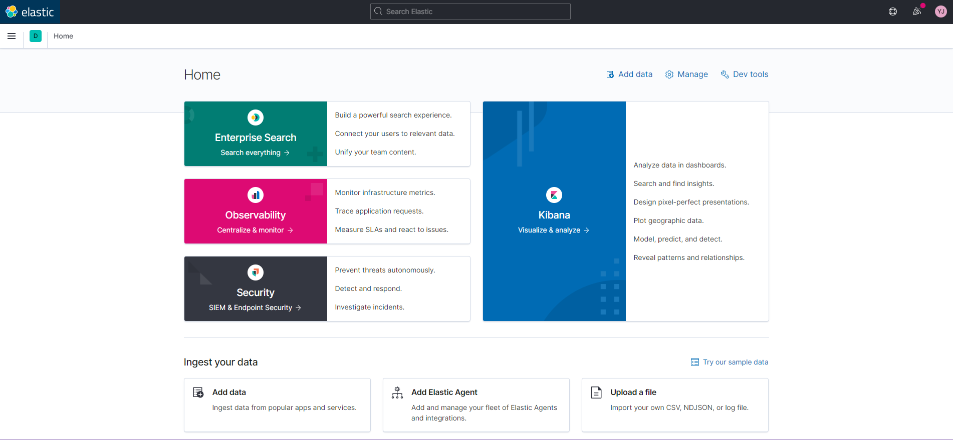Click 'Ingest data from popular apps' description
This screenshot has height=440, width=953.
click(285, 407)
